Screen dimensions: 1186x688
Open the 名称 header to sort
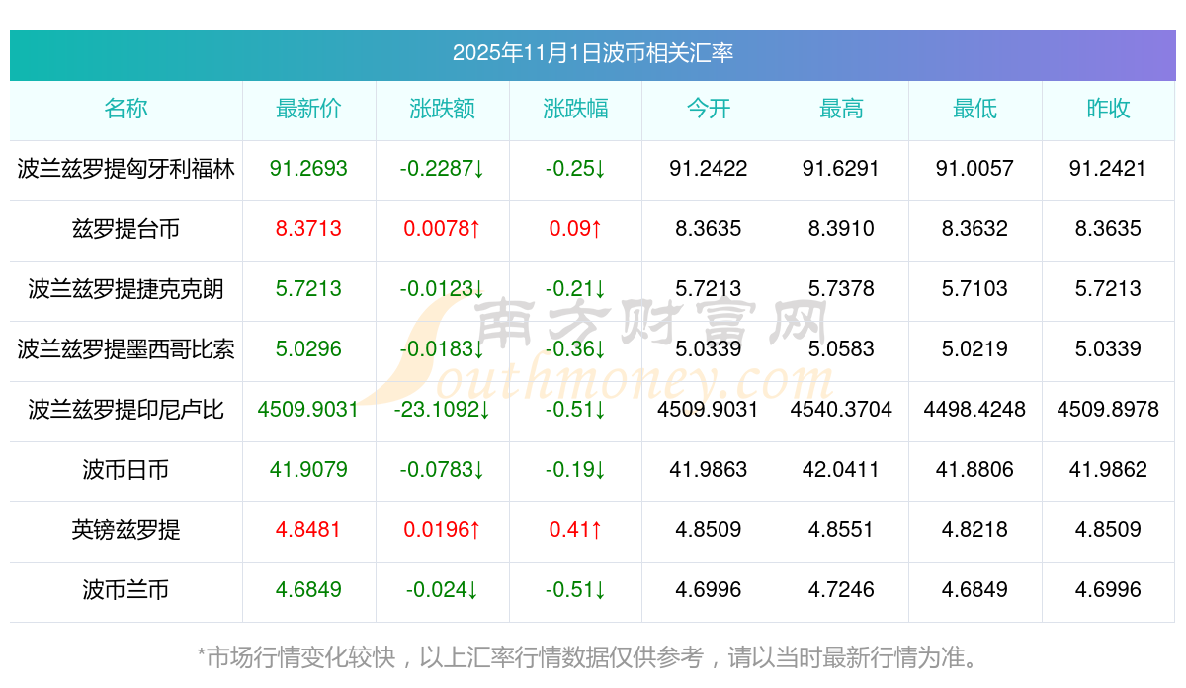pos(126,110)
